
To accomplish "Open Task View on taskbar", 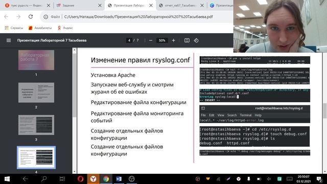I will [62, 179].
